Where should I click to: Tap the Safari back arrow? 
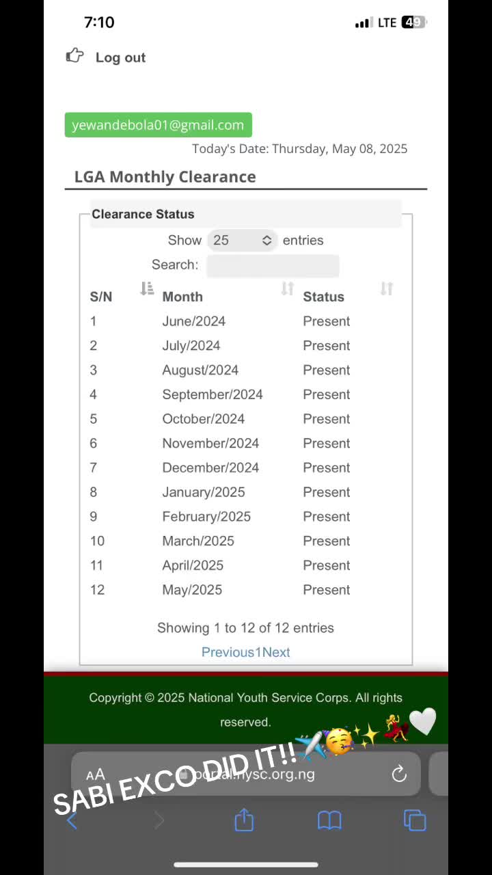[72, 820]
